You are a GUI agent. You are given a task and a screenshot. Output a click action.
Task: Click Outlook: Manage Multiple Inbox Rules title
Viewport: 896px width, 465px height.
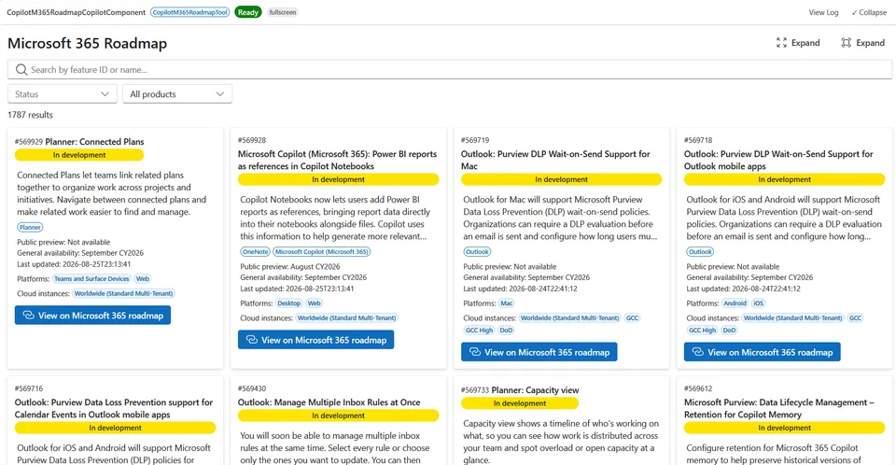click(x=329, y=402)
